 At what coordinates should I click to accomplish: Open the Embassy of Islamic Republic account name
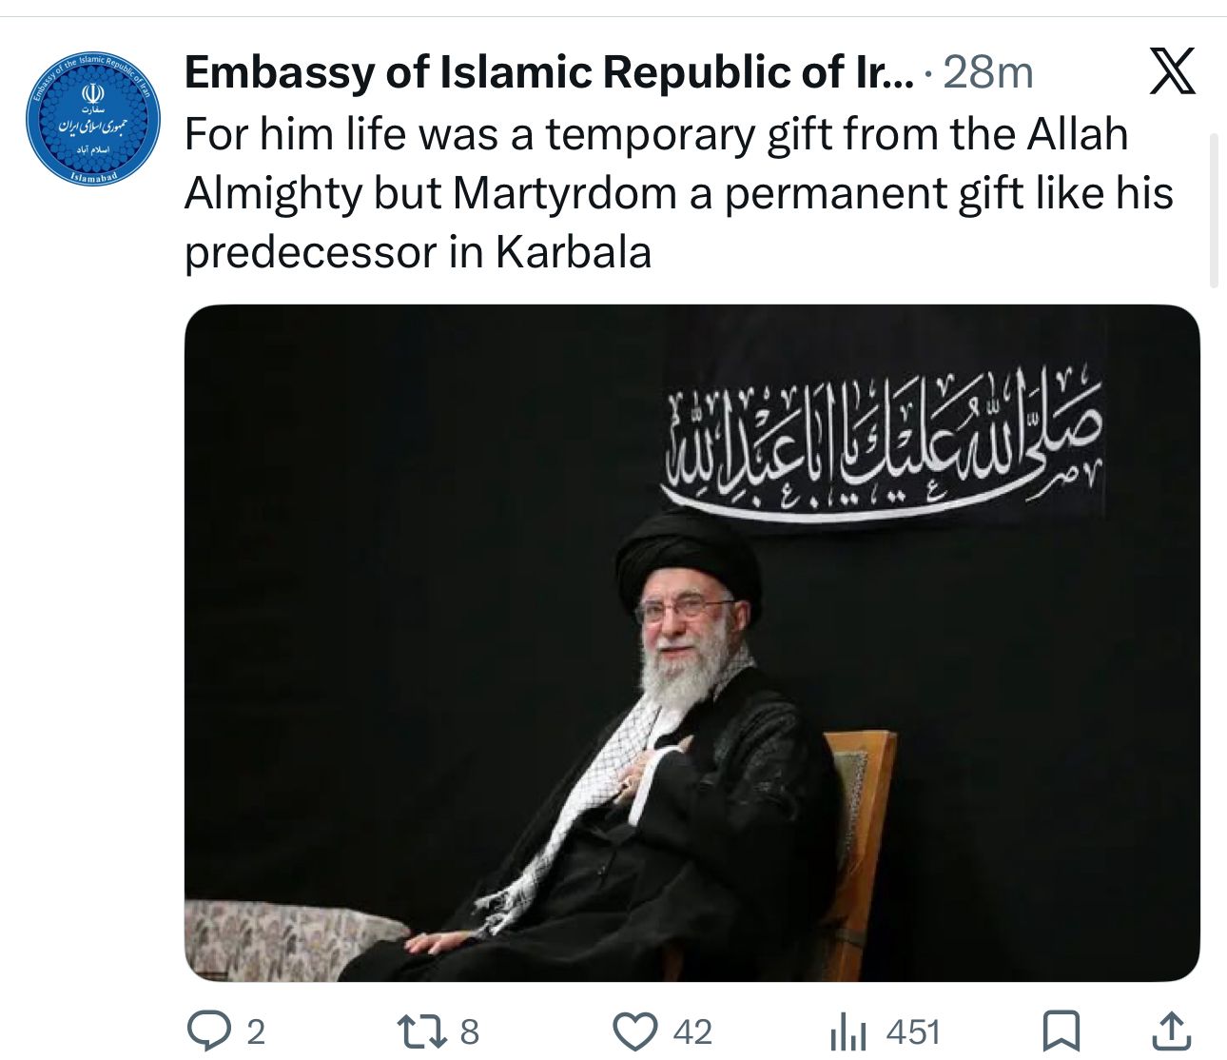click(x=549, y=73)
